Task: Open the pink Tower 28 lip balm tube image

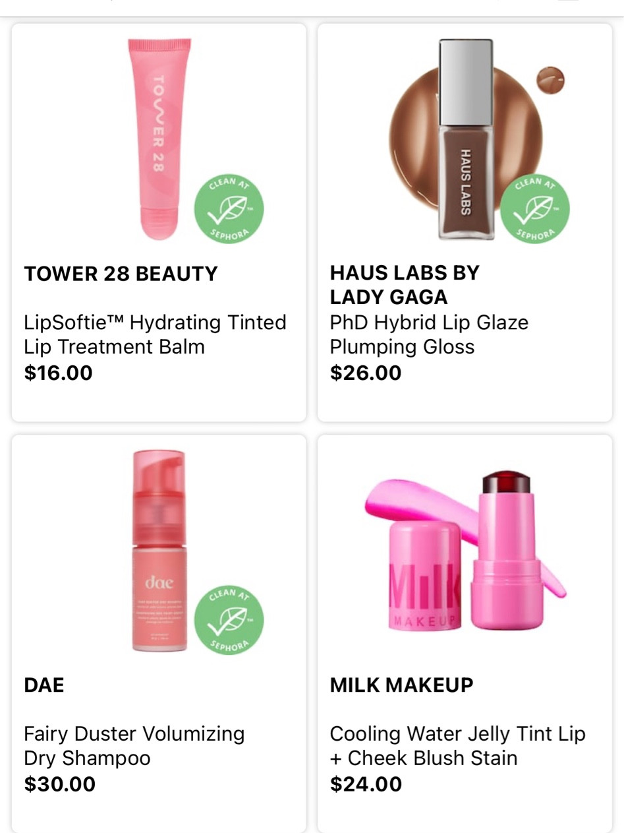Action: [x=160, y=140]
